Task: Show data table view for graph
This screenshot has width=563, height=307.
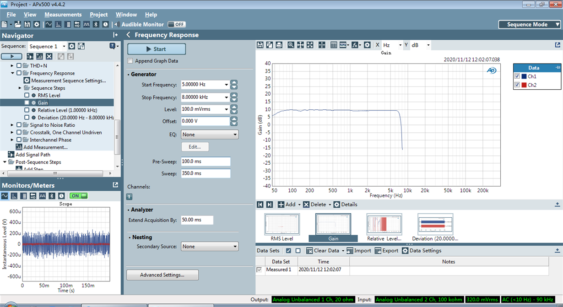Action: tap(334, 45)
